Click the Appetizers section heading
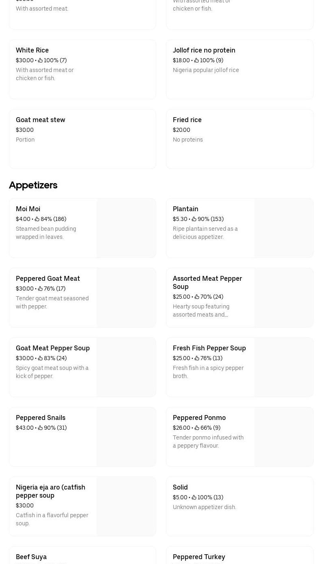 point(33,185)
